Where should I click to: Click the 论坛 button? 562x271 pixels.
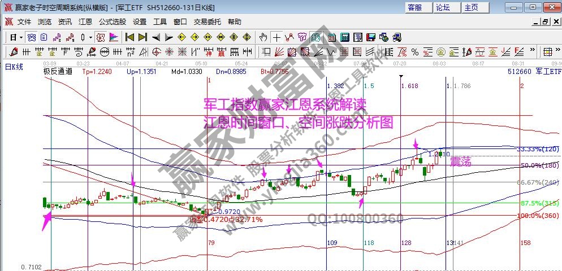(x=443, y=7)
